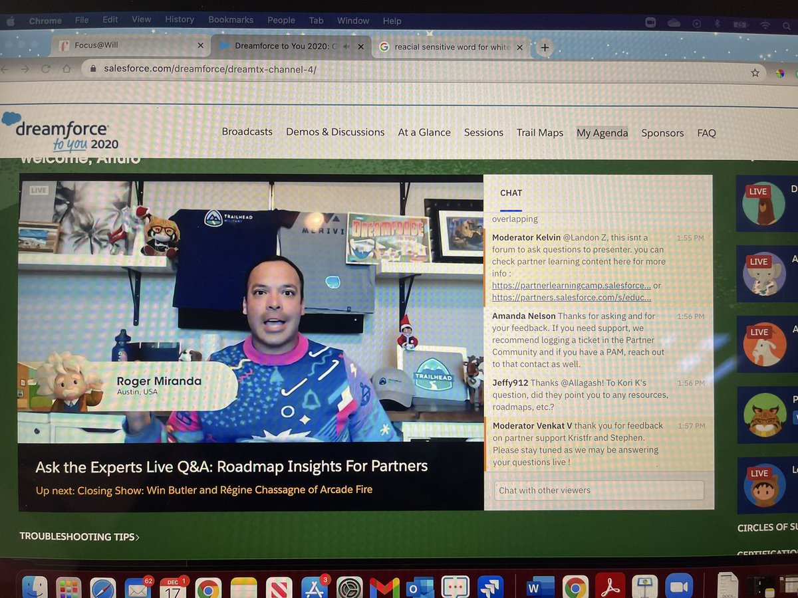Go to Sponsors page
The height and width of the screenshot is (598, 798).
pyautogui.click(x=662, y=133)
